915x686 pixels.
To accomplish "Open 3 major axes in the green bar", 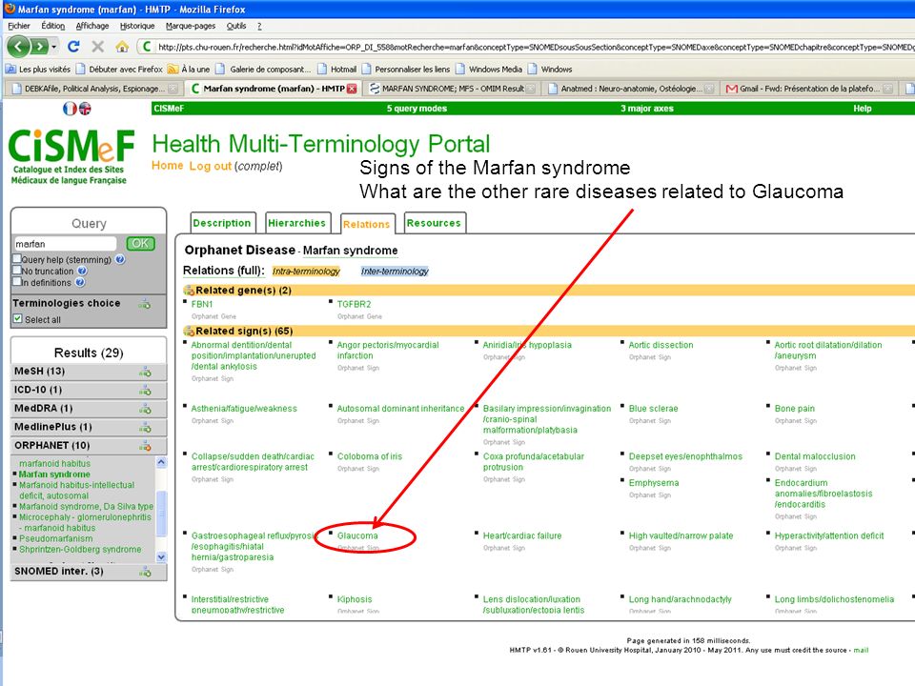I will 646,109.
